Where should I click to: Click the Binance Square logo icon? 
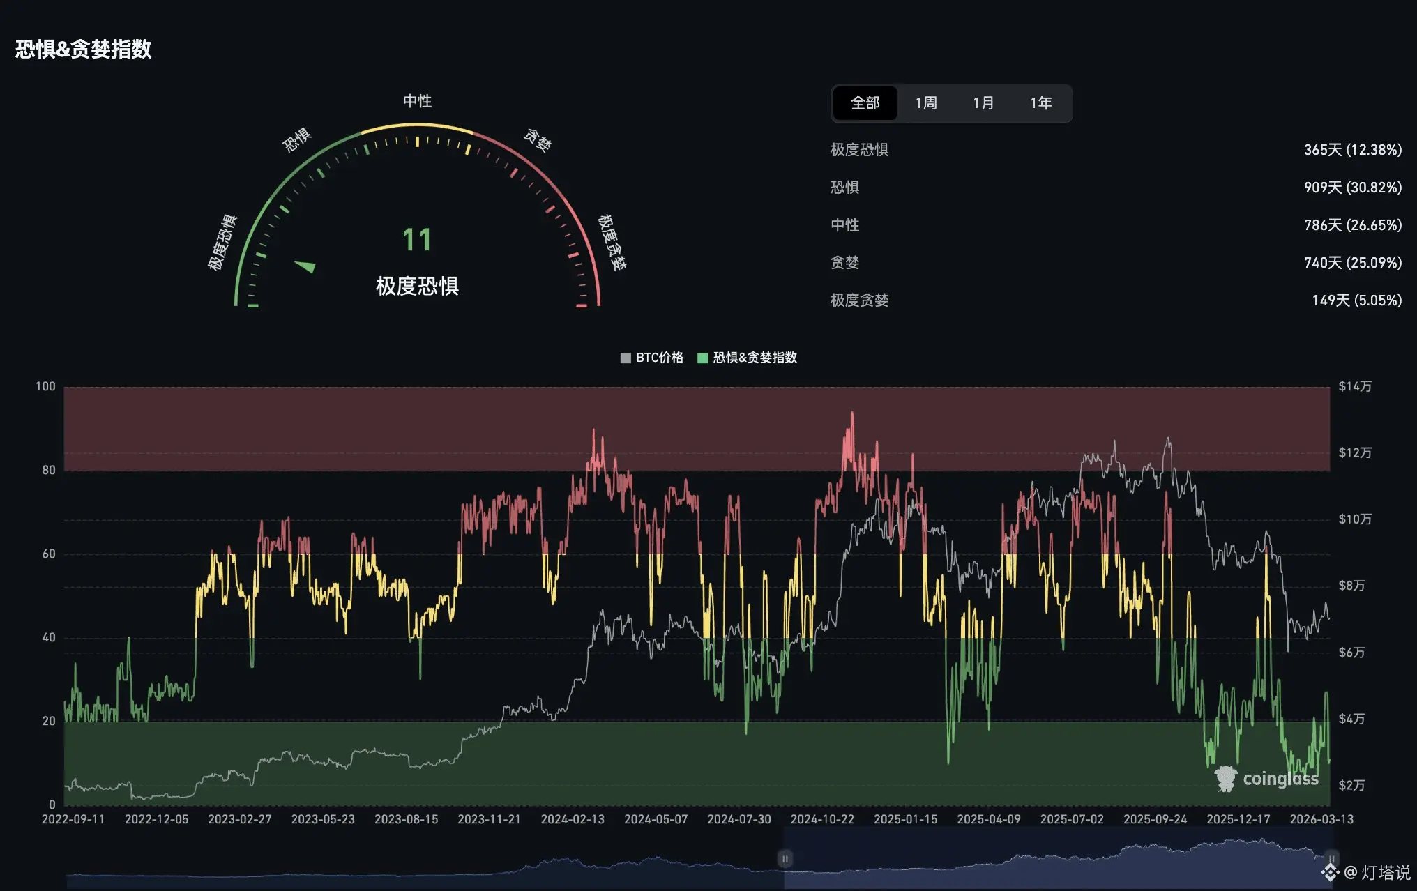point(1330,872)
